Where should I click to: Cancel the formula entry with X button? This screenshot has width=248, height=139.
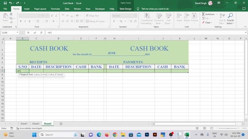point(28,32)
